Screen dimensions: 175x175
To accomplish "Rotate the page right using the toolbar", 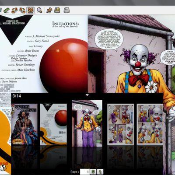I will (x=22, y=10).
